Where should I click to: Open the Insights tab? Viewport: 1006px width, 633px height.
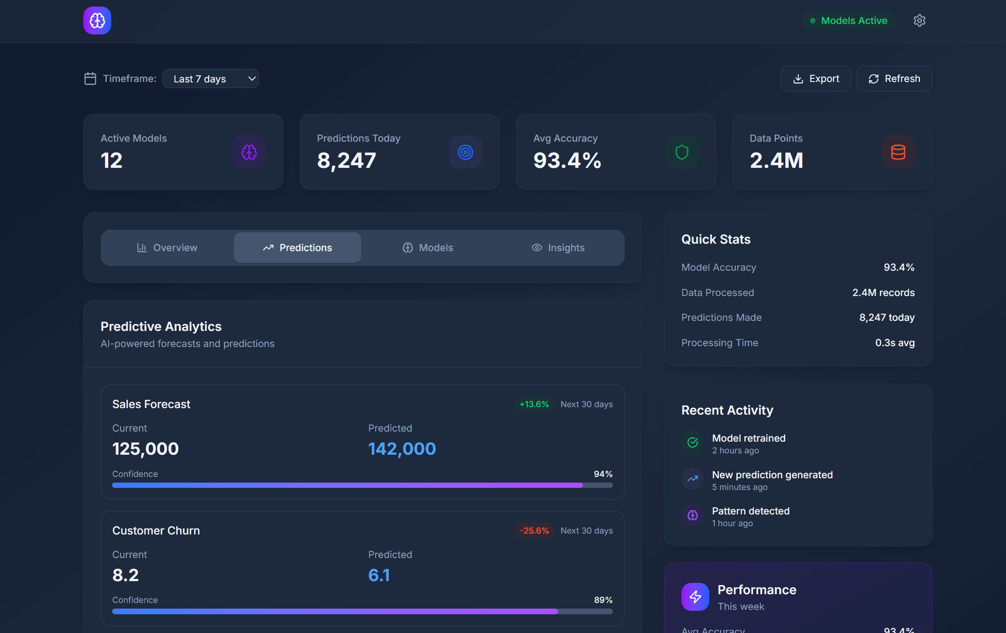tap(558, 248)
